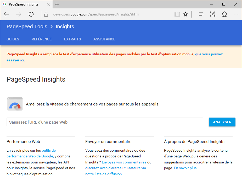Open the Hub panel

[201, 14]
